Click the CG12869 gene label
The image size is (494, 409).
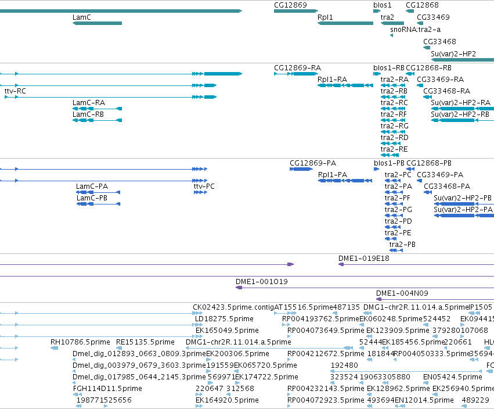(290, 5)
